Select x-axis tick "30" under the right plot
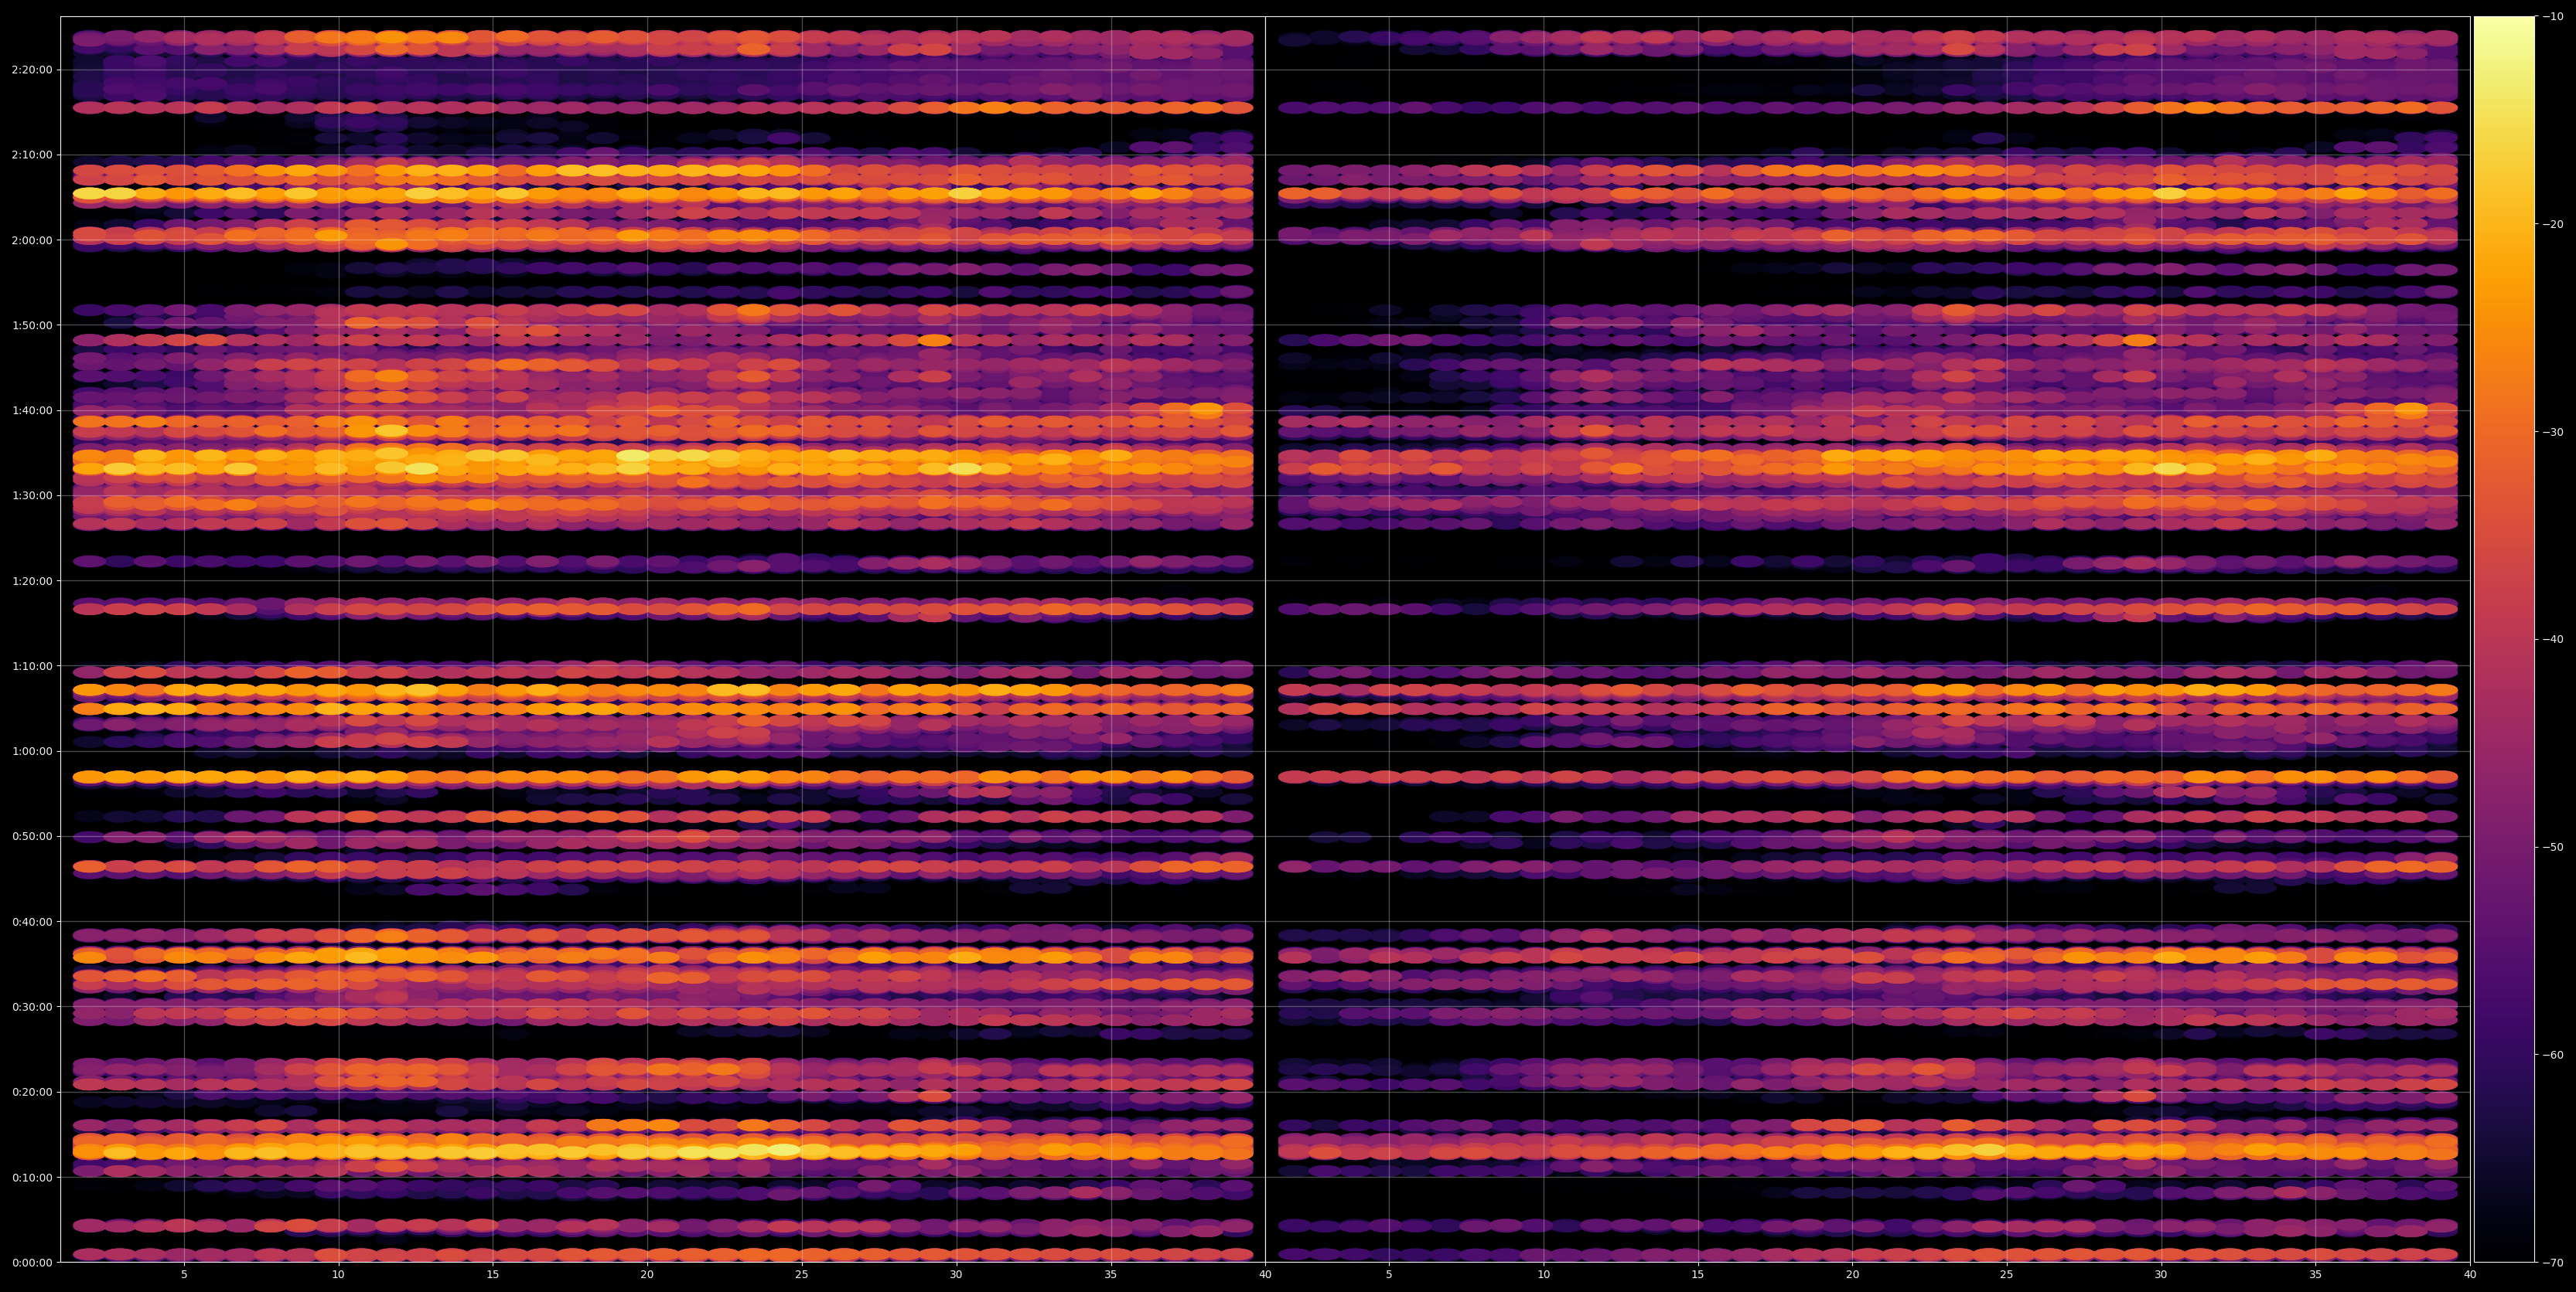 pyautogui.click(x=2161, y=1275)
